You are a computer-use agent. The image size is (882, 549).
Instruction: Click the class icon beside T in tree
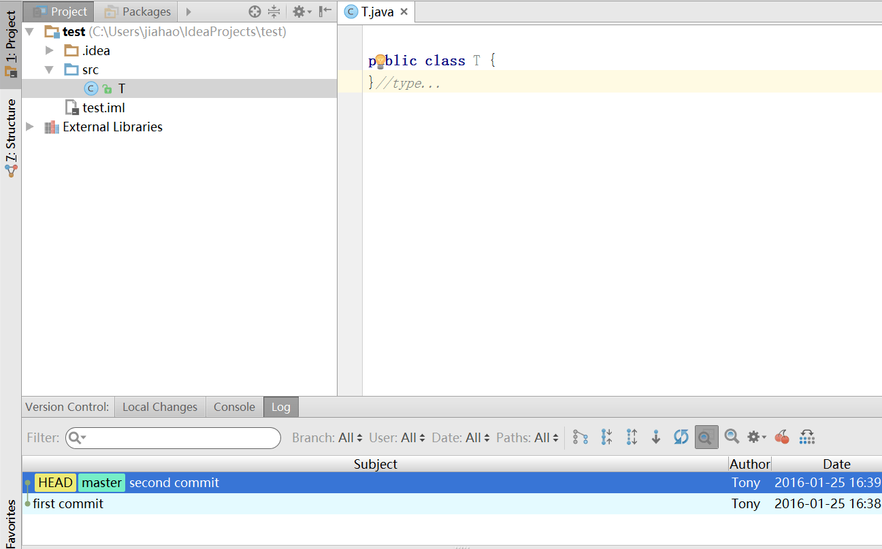point(91,88)
